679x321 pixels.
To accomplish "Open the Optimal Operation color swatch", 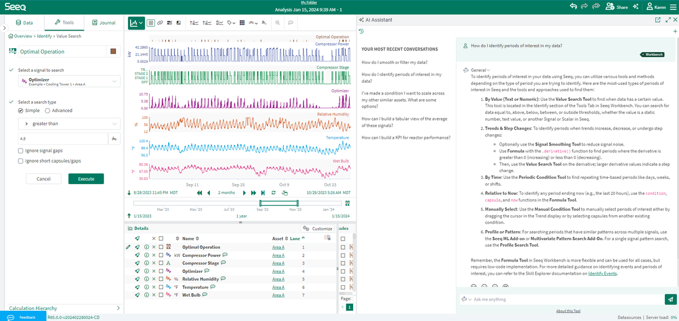I will [113, 52].
